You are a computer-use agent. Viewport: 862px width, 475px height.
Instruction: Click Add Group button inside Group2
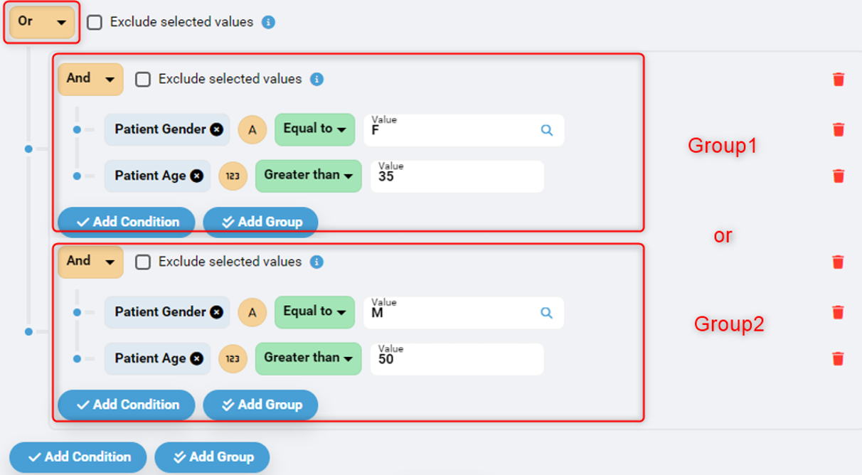pyautogui.click(x=260, y=405)
